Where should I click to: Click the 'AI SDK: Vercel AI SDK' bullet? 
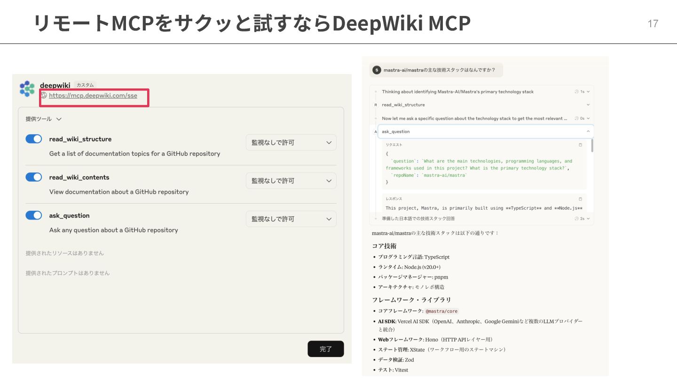point(480,325)
